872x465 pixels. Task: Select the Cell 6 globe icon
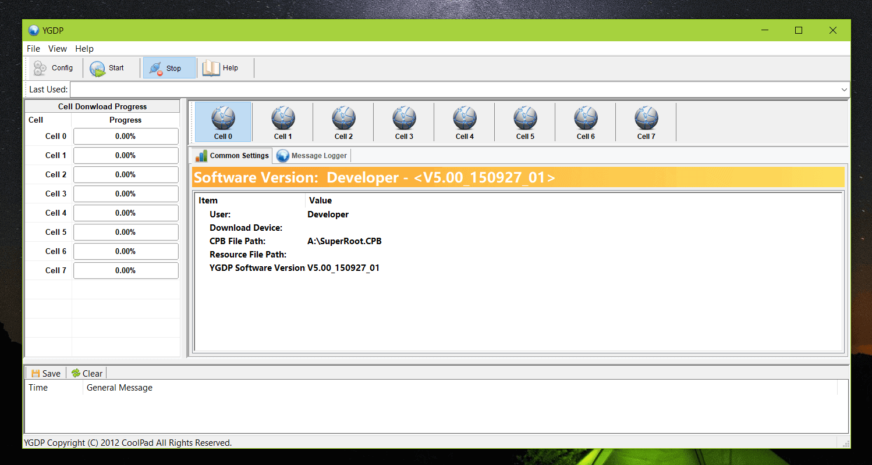[586, 118]
